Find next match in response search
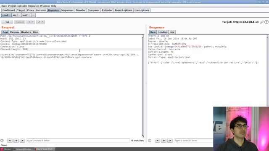This screenshot has height=151, width=269. tap(170, 141)
